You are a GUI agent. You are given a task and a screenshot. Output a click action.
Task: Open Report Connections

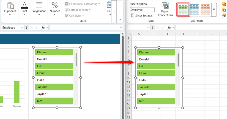pyautogui.click(x=165, y=9)
